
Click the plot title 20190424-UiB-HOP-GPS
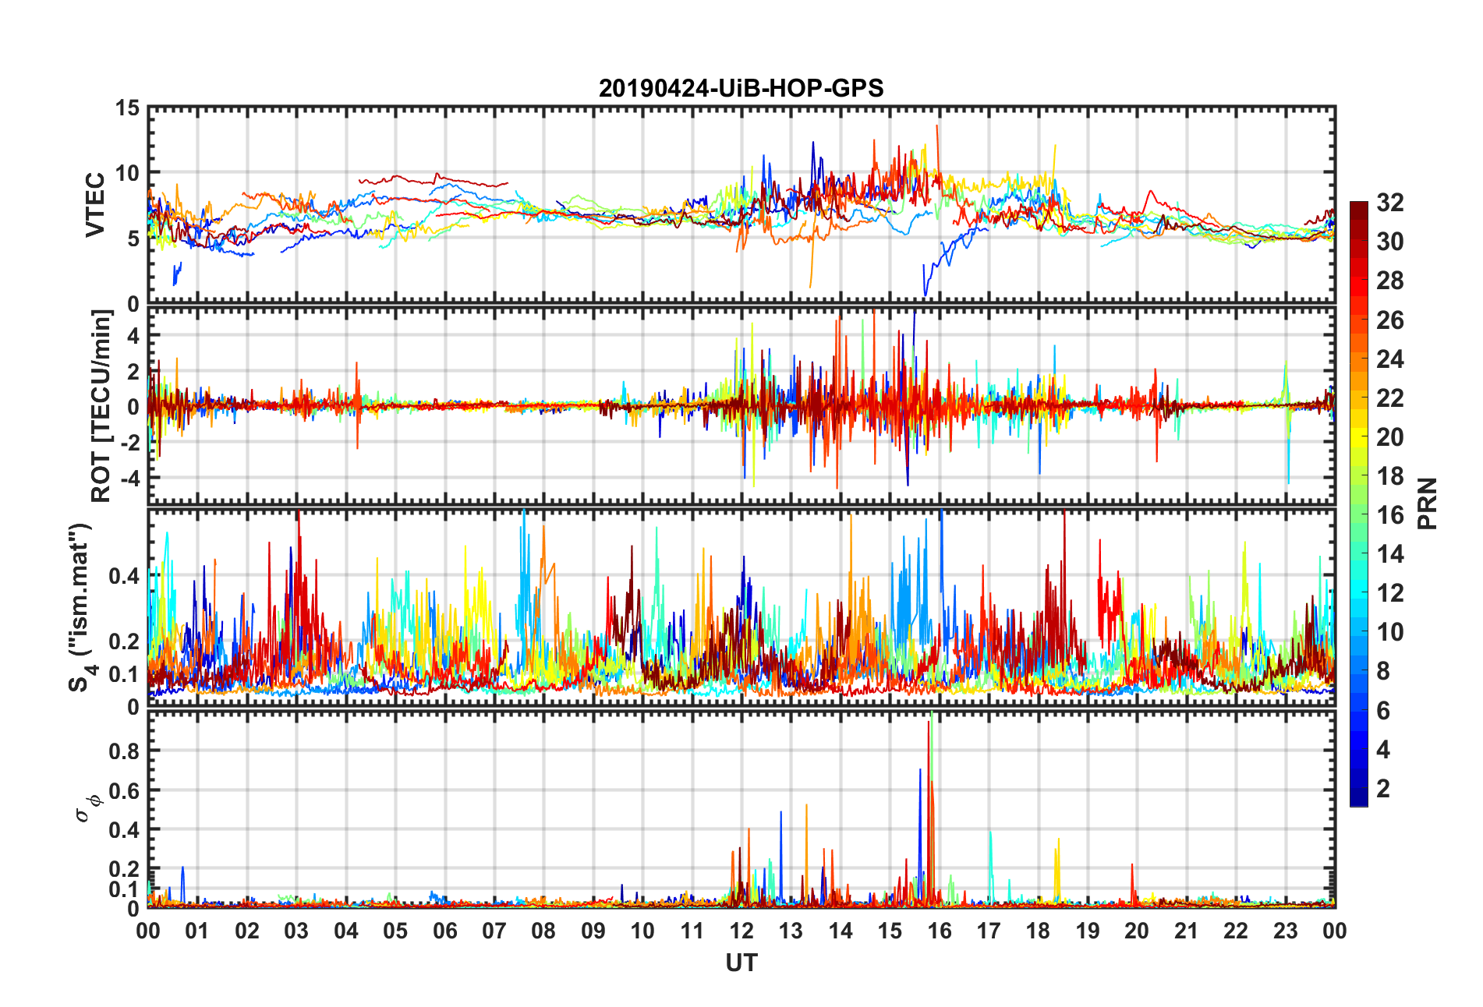coord(741,88)
